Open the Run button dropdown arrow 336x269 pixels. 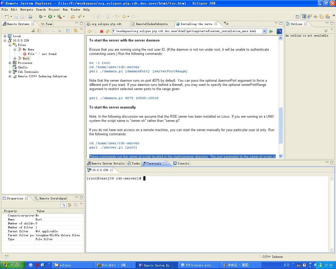coord(54,17)
